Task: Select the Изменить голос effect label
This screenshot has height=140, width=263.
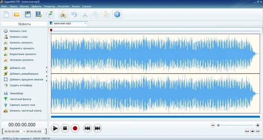Action: pyautogui.click(x=19, y=37)
